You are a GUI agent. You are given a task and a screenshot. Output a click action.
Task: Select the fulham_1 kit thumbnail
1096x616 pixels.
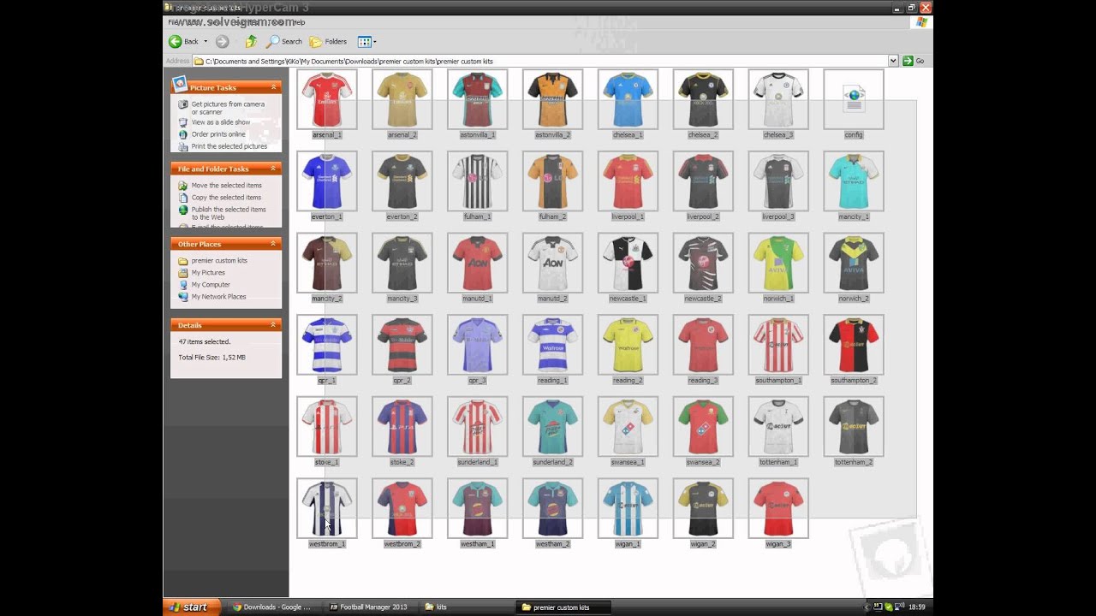click(x=478, y=181)
